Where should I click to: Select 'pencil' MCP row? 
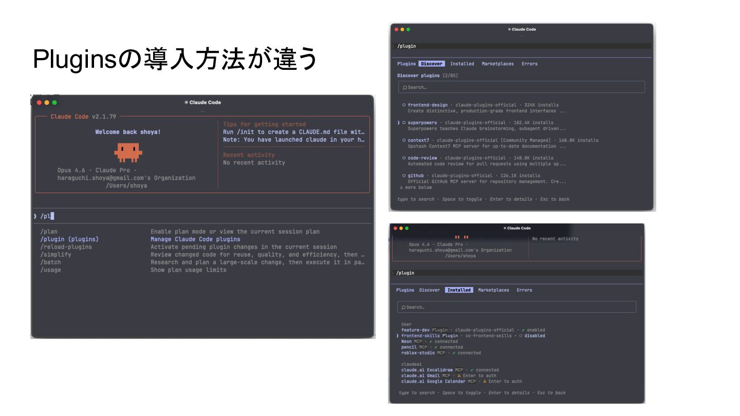[x=432, y=347]
